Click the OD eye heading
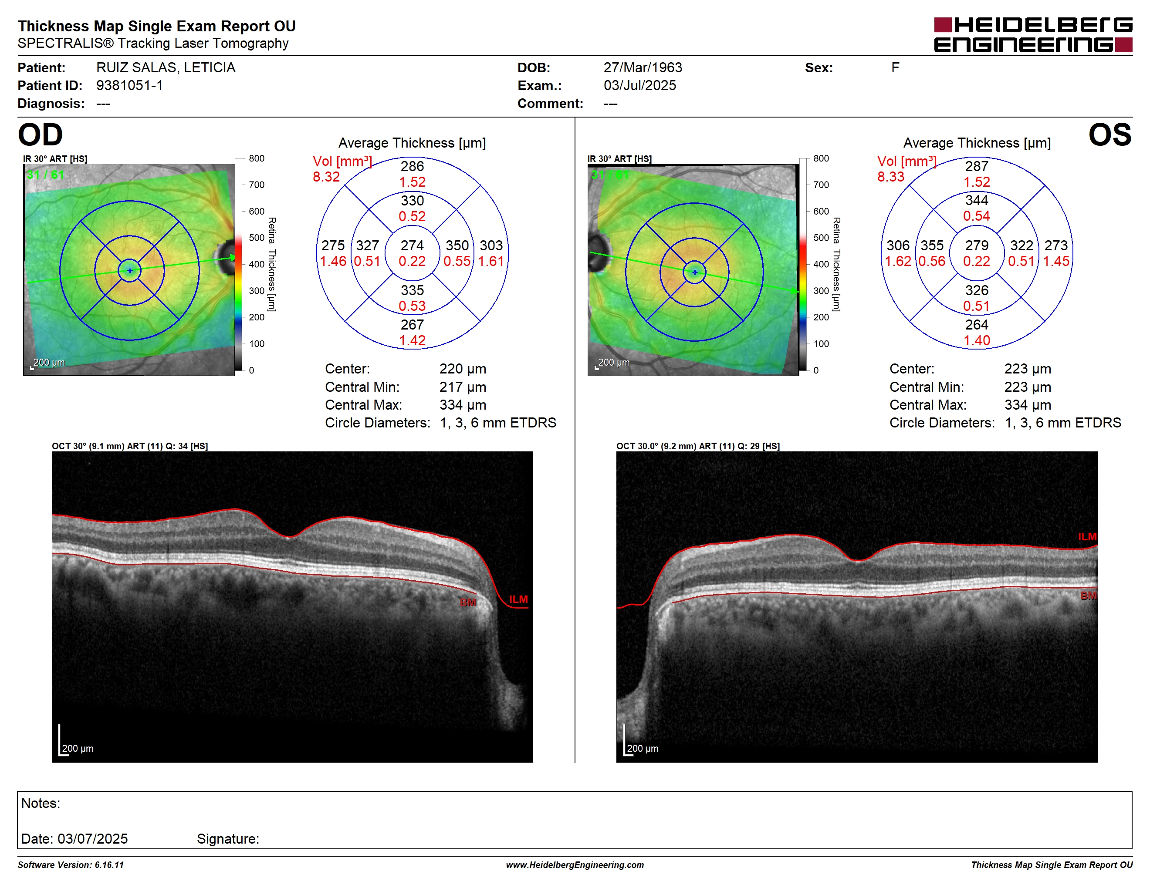 tap(40, 135)
